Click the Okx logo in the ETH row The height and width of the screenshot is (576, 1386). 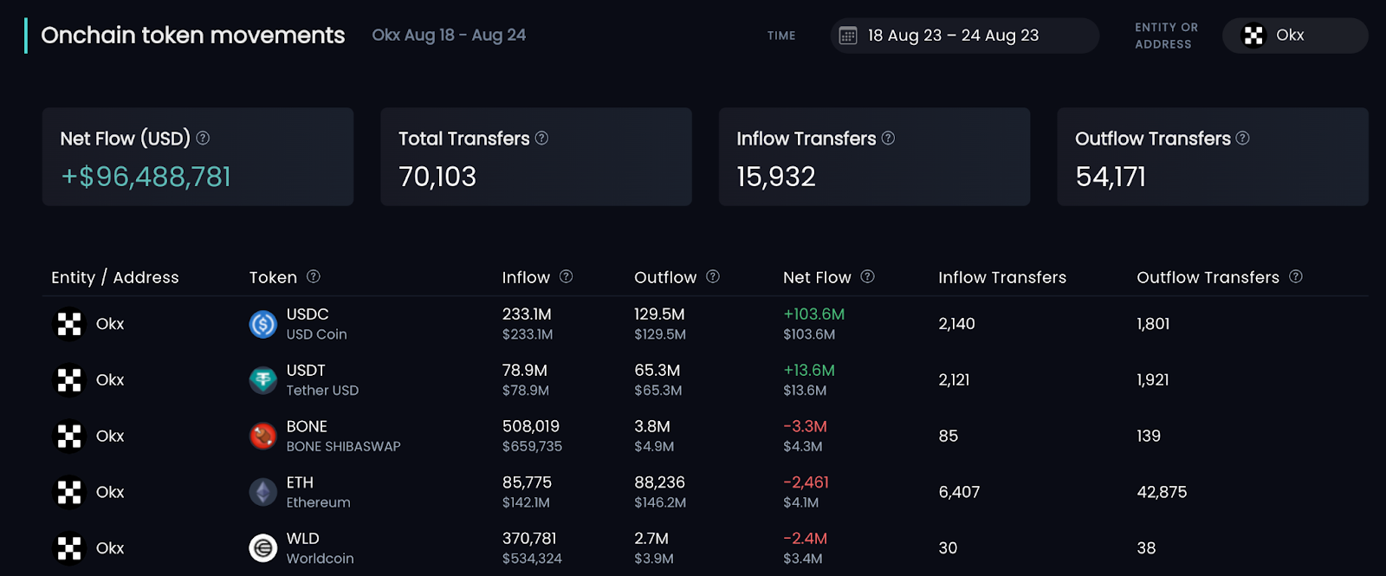[68, 492]
